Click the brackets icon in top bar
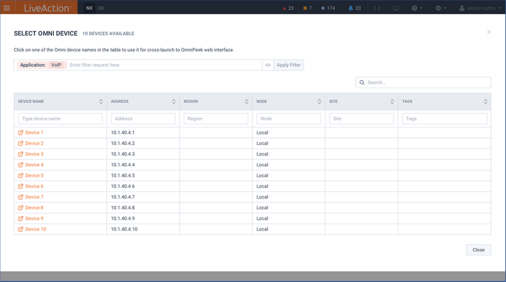 tap(377, 8)
